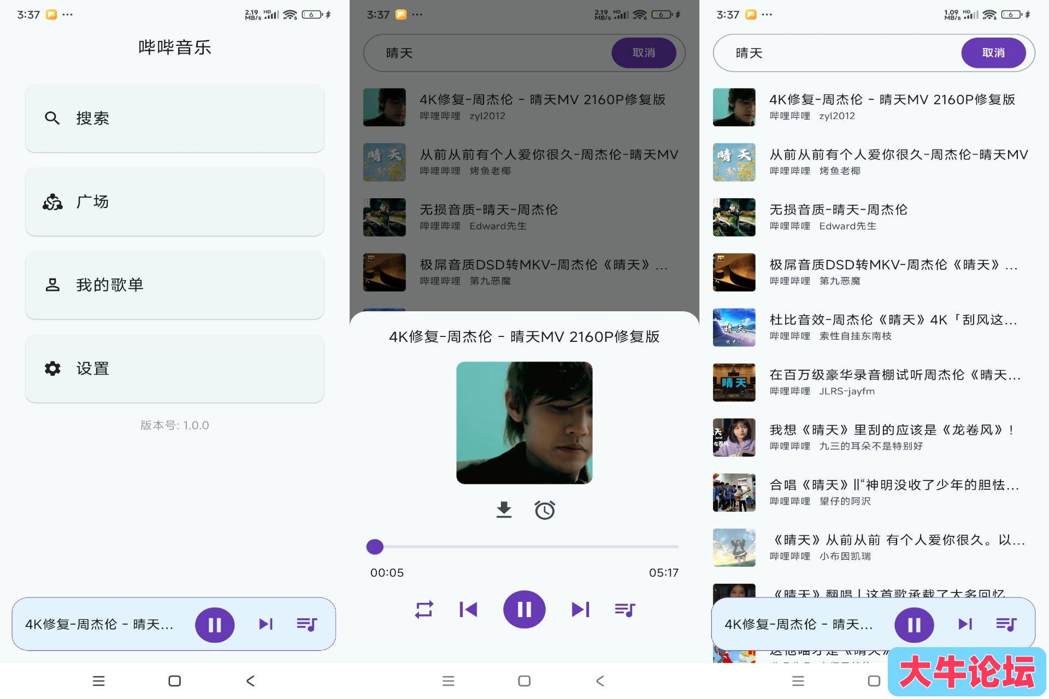
Task: Skip to next track in expanded player
Action: tap(580, 609)
